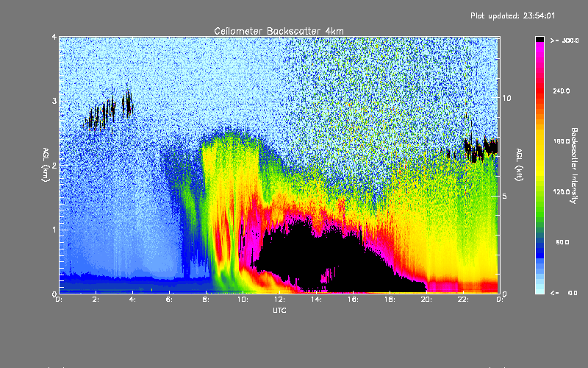Click the "6:" UTC tick label
The image size is (588, 368).
170,300
